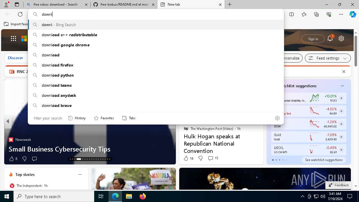Screen dimensions: 359x202
Task: Open Settings and more ellipsis menu
Action: tap(341, 14)
